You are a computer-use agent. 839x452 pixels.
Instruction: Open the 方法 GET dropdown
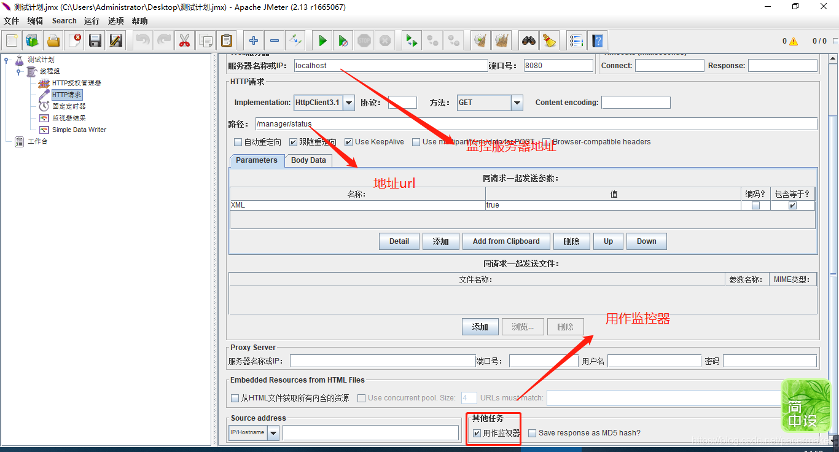(517, 103)
